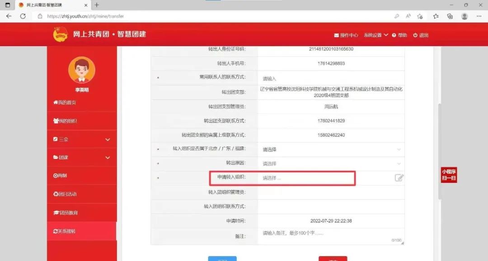This screenshot has width=488, height=261.
Task: Click the Communist Youth League logo emblem
Action: tap(61, 35)
